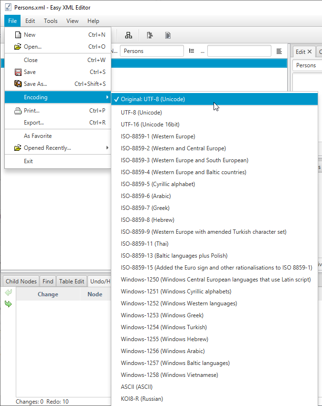The height and width of the screenshot is (406, 322).
Task: Click the indented text layout toolbar icon
Action: point(150,35)
